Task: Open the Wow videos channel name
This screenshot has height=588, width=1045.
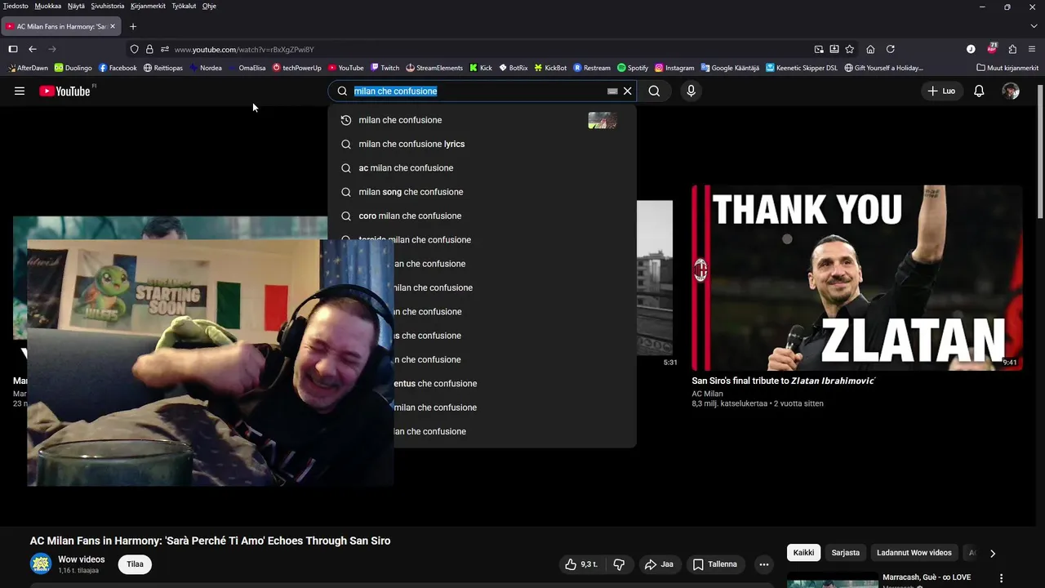Action: 81,559
